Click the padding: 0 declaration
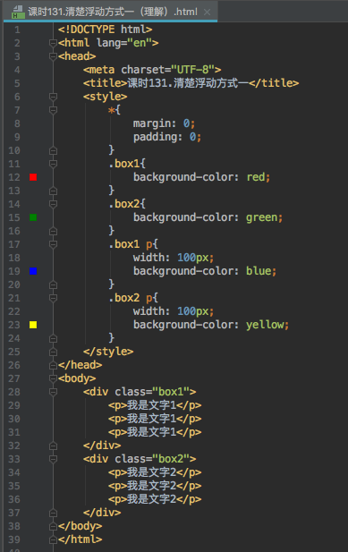Image resolution: width=348 pixels, height=552 pixels. click(167, 137)
